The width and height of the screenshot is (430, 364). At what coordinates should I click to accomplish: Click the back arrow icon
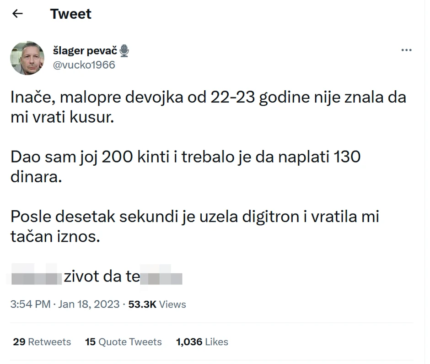17,13
